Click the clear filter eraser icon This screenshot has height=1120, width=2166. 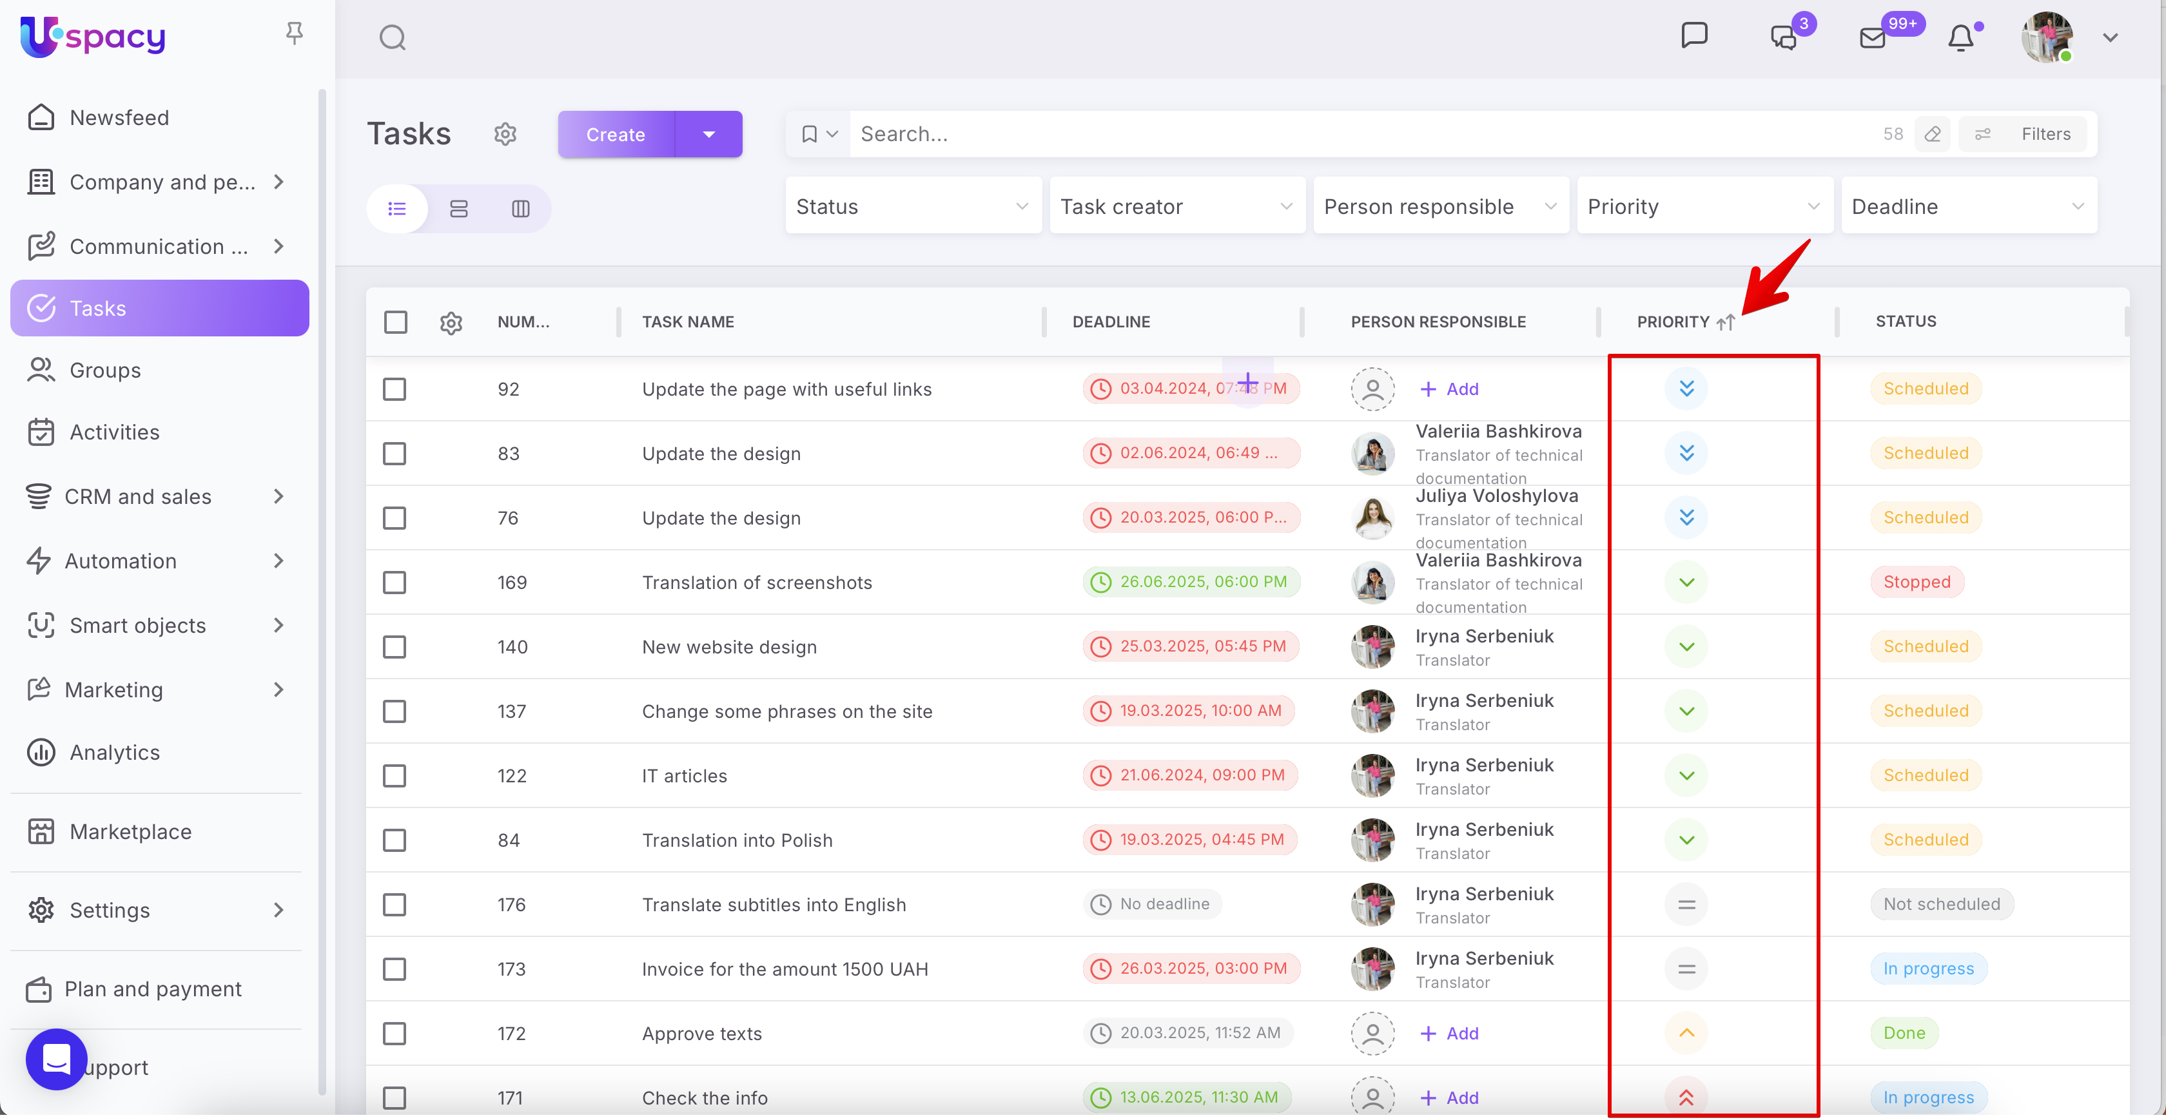coord(1932,135)
